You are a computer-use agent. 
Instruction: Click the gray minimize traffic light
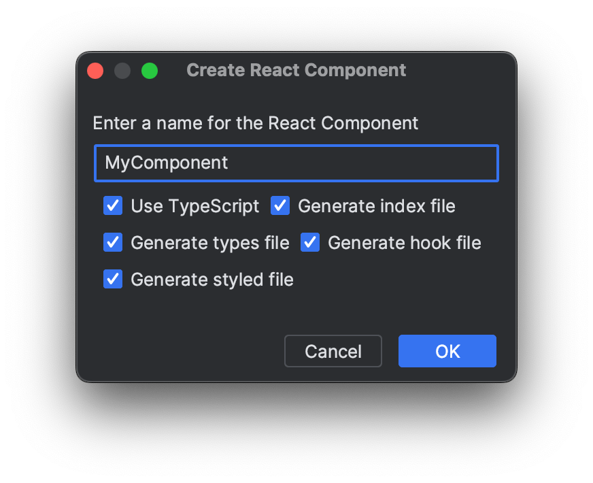(123, 70)
